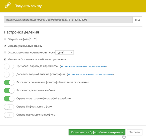The image size is (146, 139).
Task: Enable 'Скрыть Информацию о фото' switch
Action: pos(9,107)
